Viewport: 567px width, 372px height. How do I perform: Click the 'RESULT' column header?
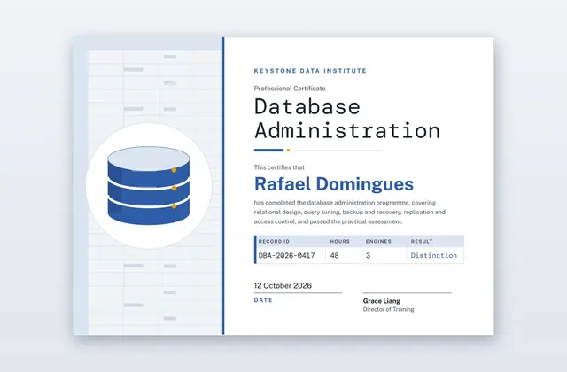pos(422,241)
